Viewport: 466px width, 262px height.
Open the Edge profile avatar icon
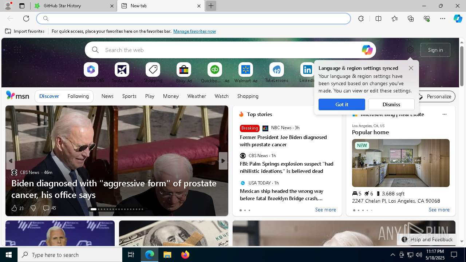coord(8,6)
